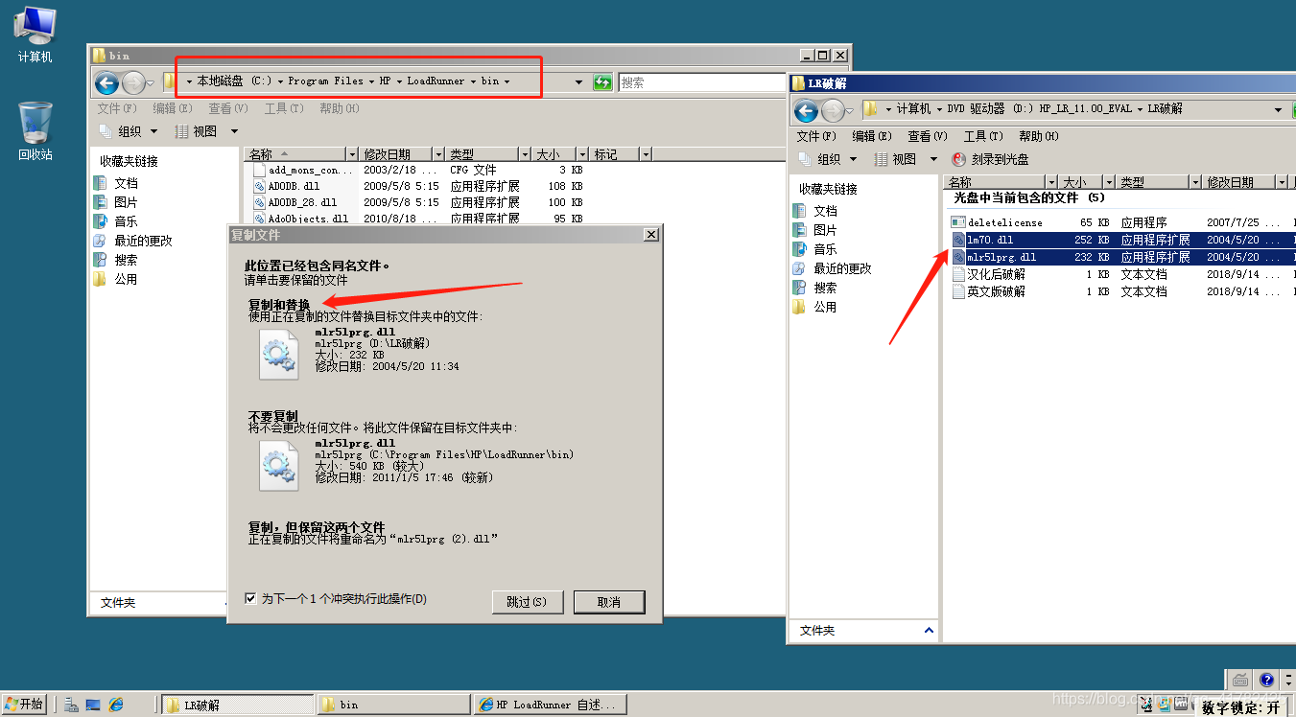Open 工具(T) menu in bin window

284,108
